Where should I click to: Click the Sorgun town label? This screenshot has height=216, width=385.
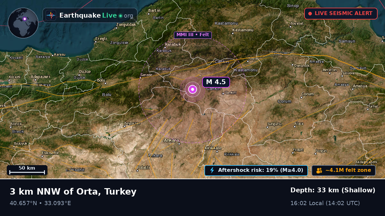click(x=321, y=151)
